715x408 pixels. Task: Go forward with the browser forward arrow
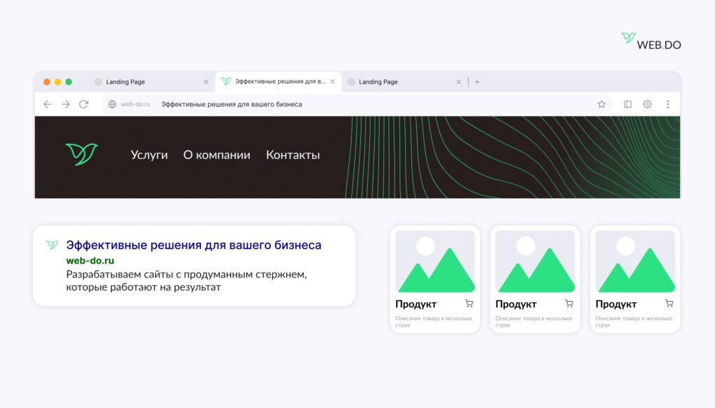[66, 105]
